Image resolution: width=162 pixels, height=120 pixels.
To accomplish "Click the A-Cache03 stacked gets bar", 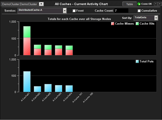I will (x=59, y=50).
